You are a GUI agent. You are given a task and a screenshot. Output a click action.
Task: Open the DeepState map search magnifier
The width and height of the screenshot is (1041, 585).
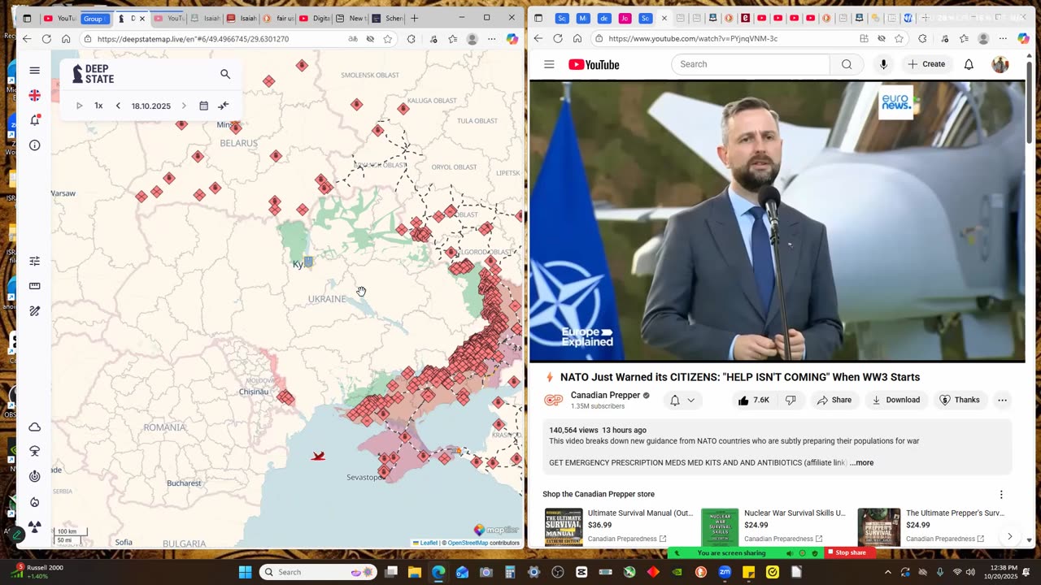pyautogui.click(x=225, y=74)
